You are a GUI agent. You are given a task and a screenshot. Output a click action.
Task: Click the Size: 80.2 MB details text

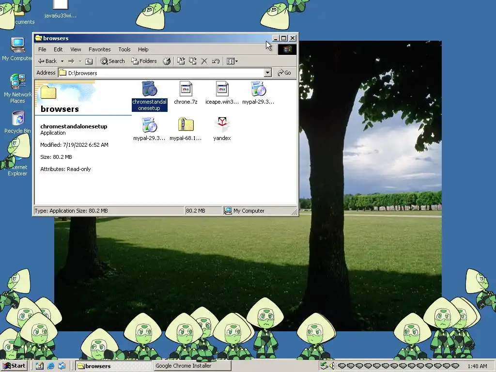click(56, 157)
